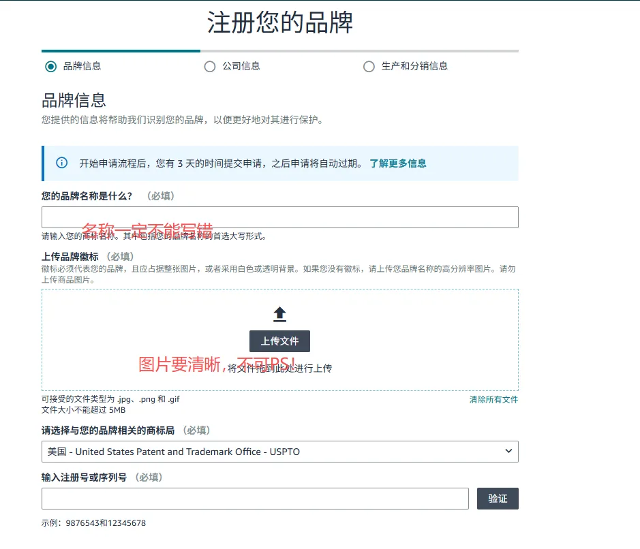Click the chevron arrow on the trademark office selector
This screenshot has height=549, width=640.
click(x=508, y=451)
